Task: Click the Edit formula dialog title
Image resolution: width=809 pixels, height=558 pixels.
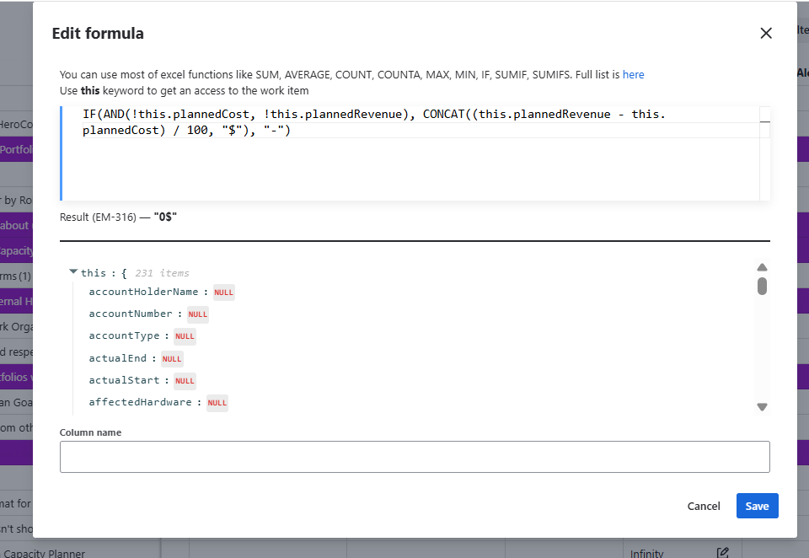Action: pyautogui.click(x=98, y=34)
